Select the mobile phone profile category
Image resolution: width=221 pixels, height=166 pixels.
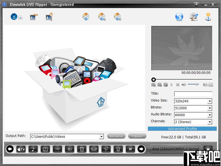82,149
